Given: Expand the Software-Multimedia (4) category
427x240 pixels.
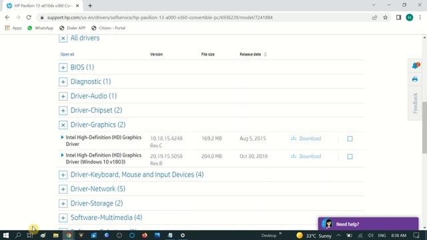Looking at the screenshot, I should (63, 218).
